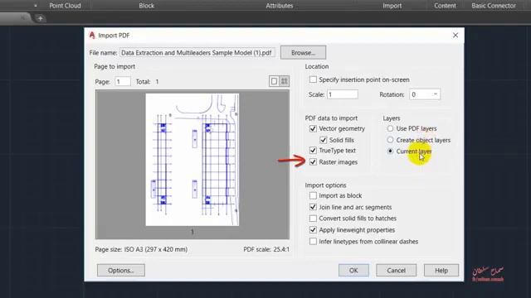Uncheck Apply lineweight properties
Screen dimensions: 531x298
(x=314, y=230)
